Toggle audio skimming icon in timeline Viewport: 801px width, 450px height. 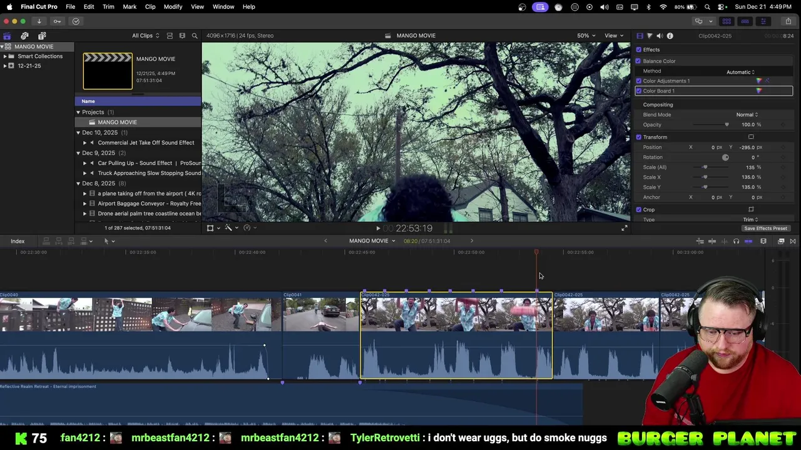point(725,241)
